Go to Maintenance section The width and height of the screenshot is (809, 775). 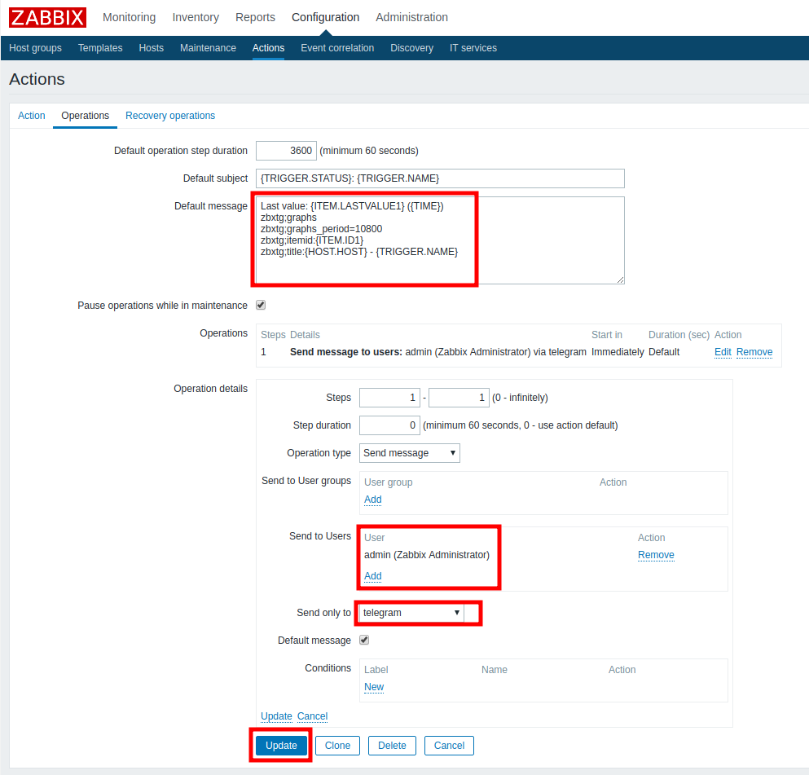click(x=208, y=48)
